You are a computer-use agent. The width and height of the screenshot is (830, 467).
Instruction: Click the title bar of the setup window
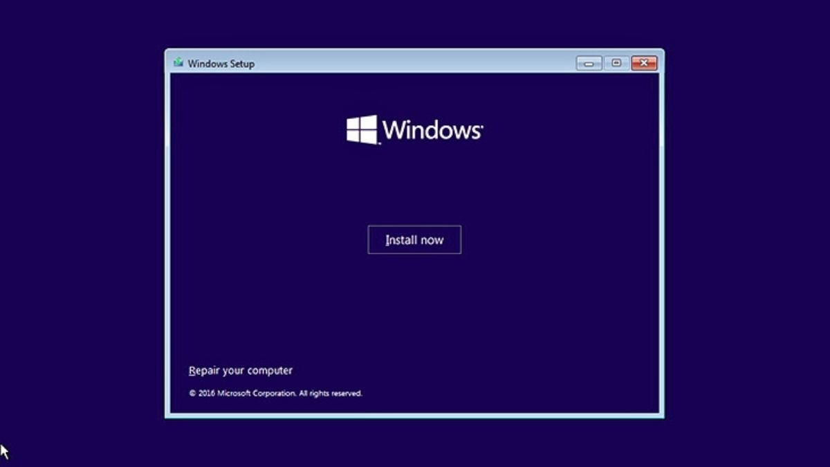pos(415,63)
